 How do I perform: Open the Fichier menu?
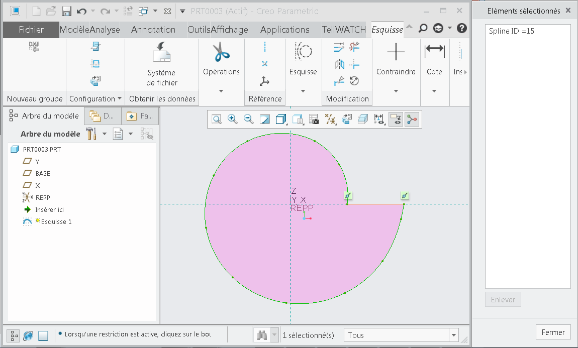(x=31, y=30)
